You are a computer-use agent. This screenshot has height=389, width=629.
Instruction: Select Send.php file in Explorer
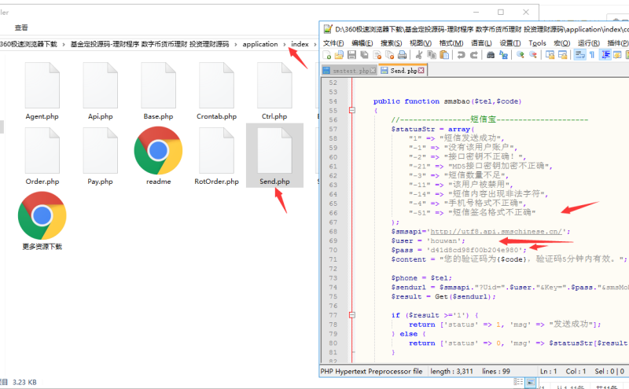(x=274, y=156)
